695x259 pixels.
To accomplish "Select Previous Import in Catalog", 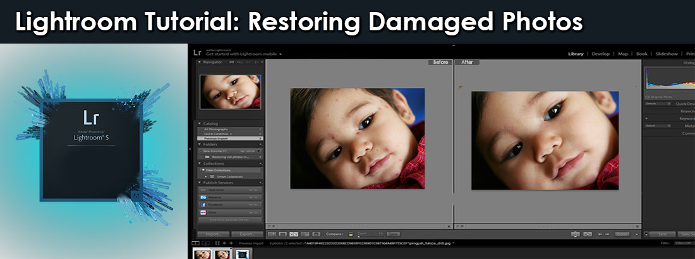I will (x=229, y=138).
